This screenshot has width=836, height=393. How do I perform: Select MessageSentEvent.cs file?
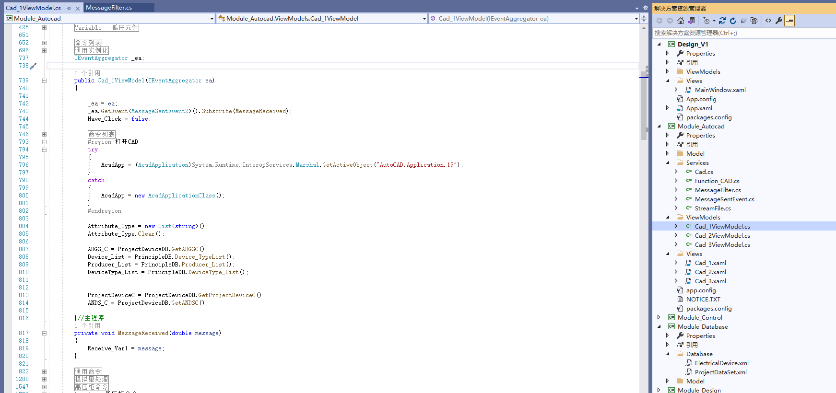tap(724, 199)
